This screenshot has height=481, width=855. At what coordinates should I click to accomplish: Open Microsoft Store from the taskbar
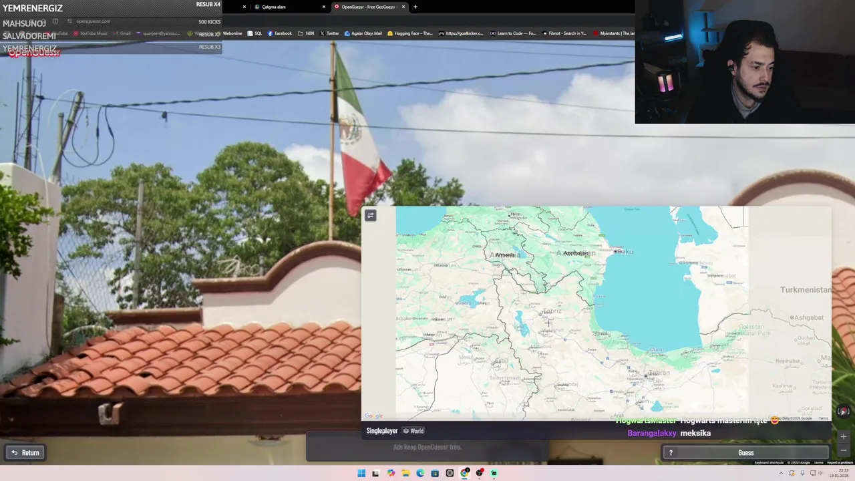click(x=435, y=473)
